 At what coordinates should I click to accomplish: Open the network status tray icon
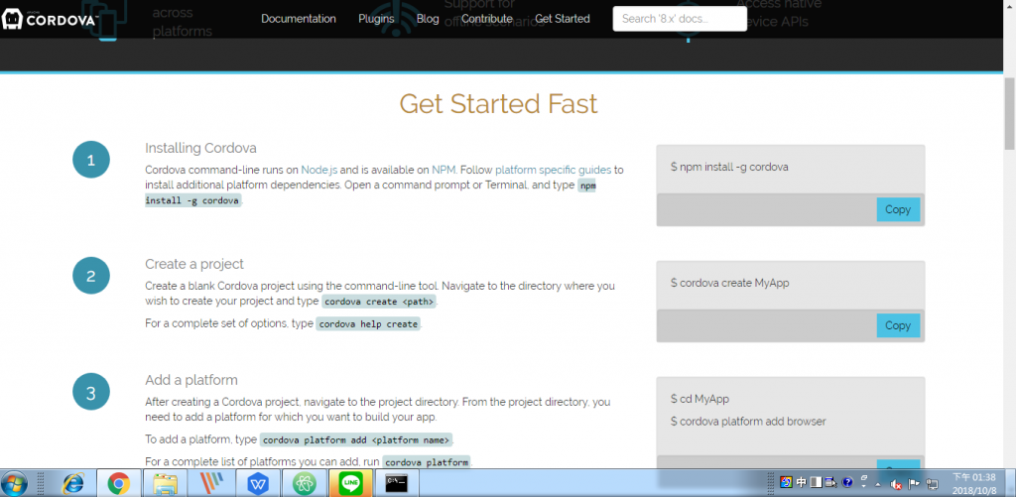click(x=932, y=484)
